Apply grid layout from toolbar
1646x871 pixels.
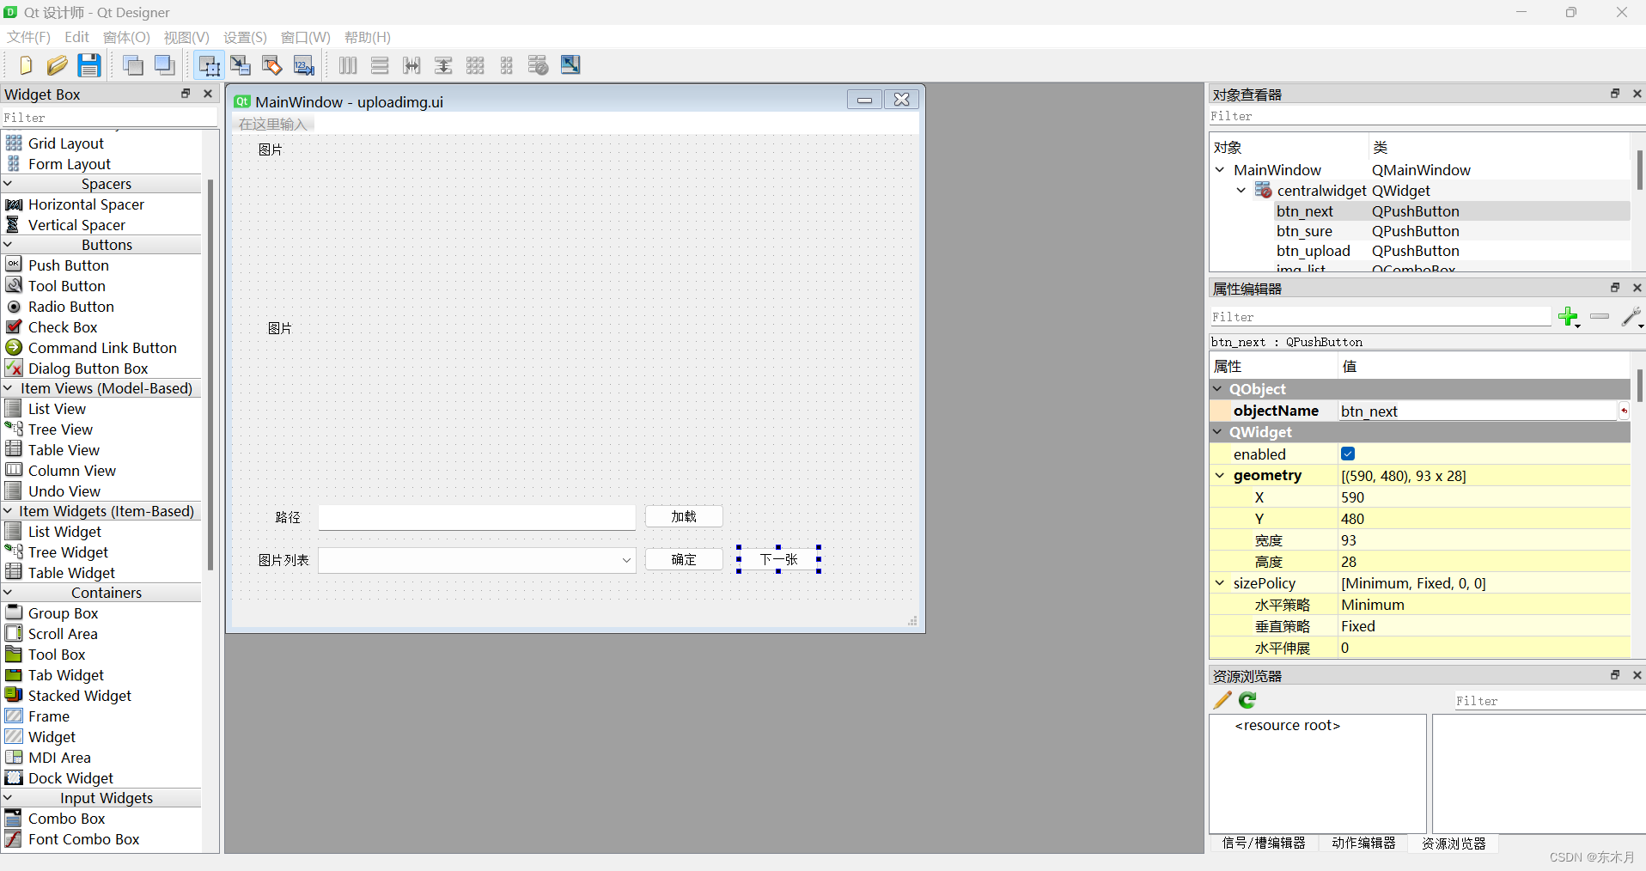[475, 65]
